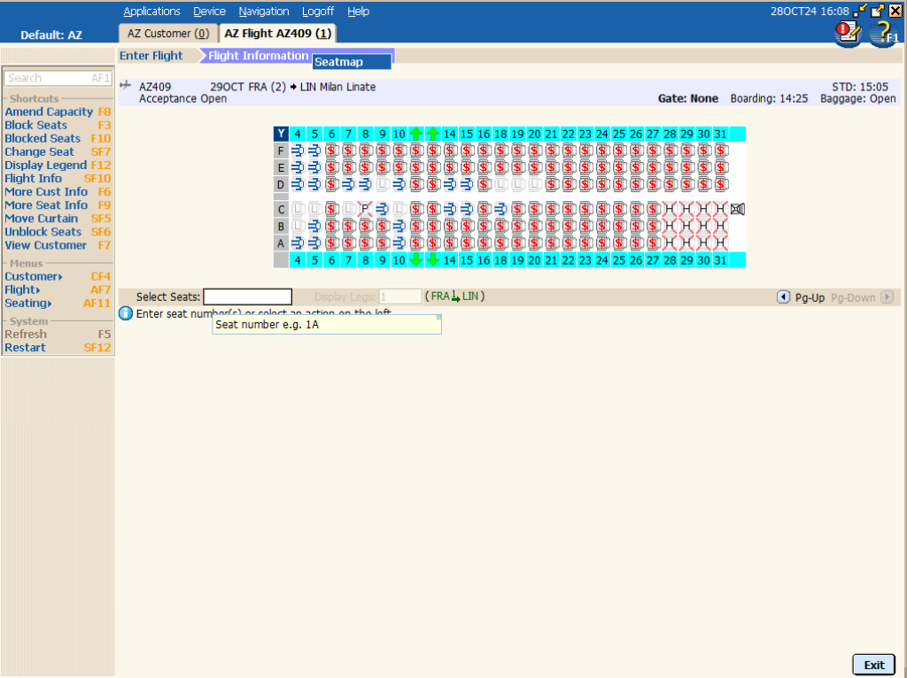Expand the Customer submenu
Screen dimensions: 907x678
coord(35,276)
